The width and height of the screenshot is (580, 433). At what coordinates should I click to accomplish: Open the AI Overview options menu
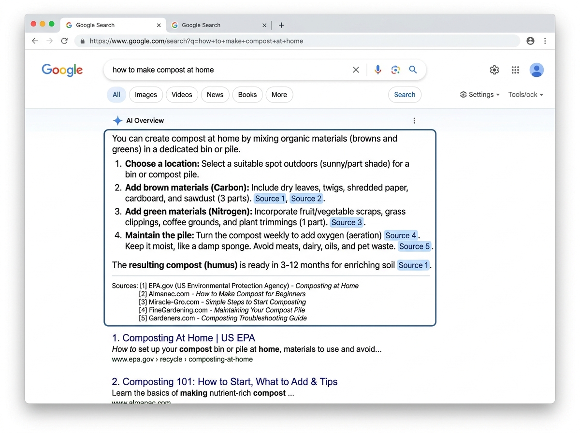(x=414, y=120)
